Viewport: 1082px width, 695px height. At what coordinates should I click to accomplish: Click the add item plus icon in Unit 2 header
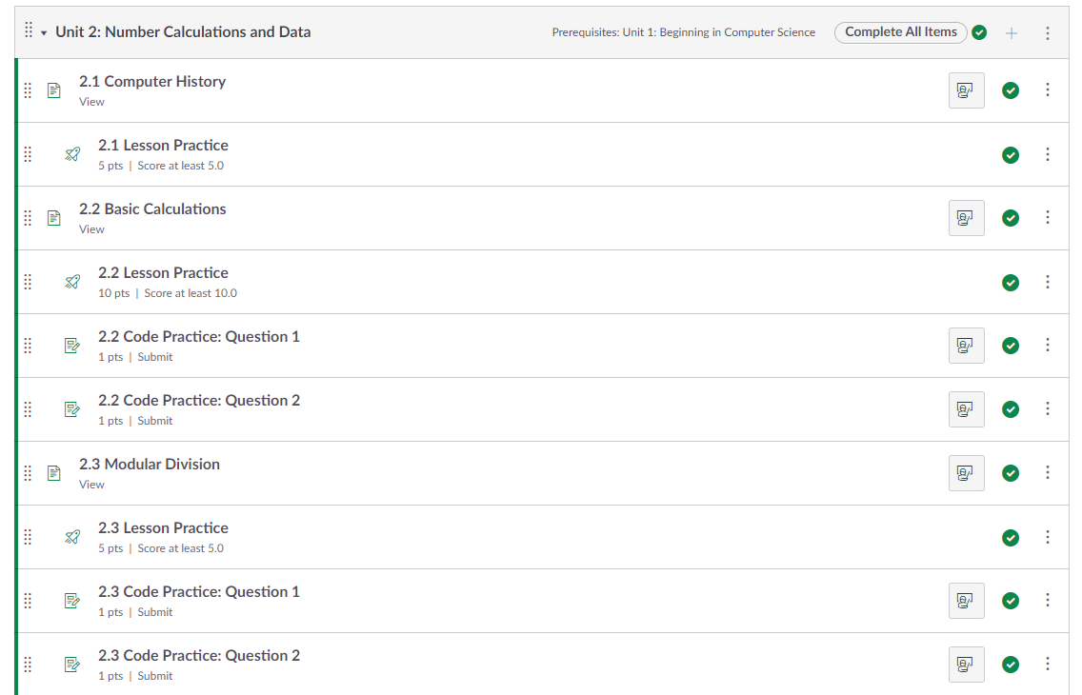1012,33
